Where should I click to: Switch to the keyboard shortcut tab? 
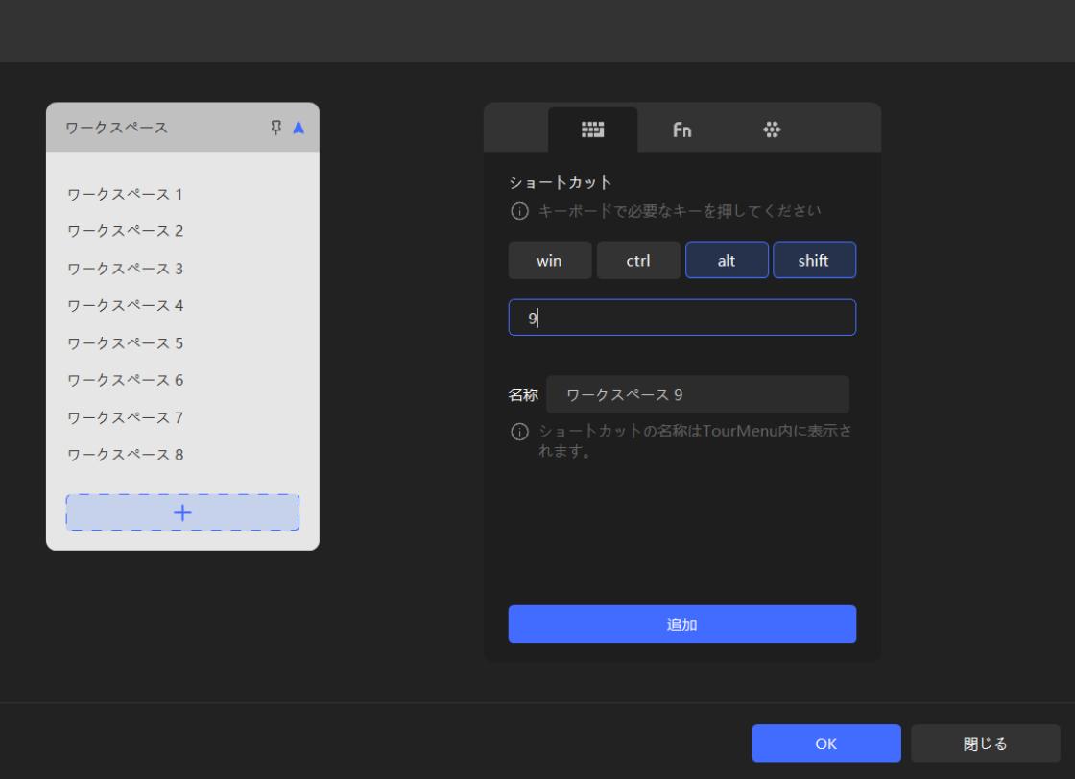click(592, 130)
